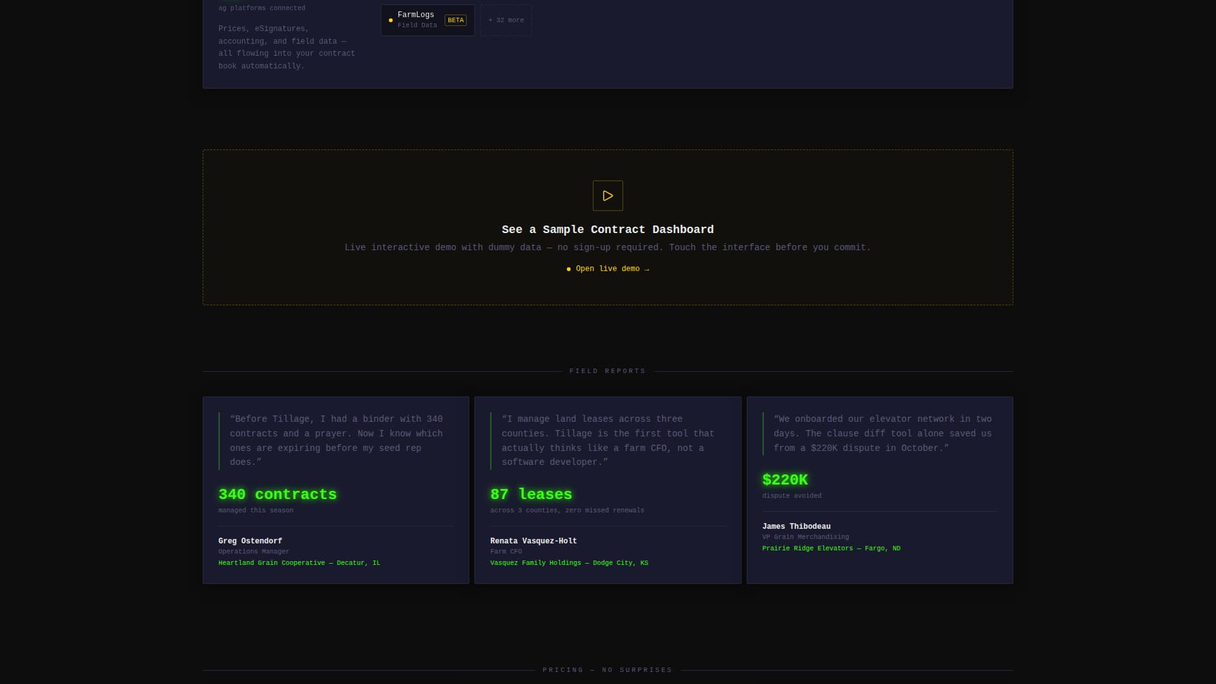The width and height of the screenshot is (1216, 684).
Task: Click the yellow dot before Open live demo
Action: click(569, 269)
